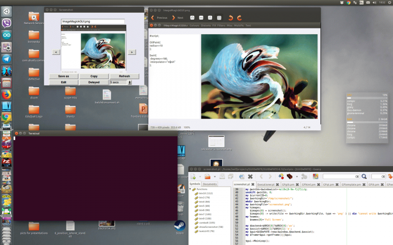
Task: Click Reload file icon in Geany toolbar
Action: (x=242, y=176)
